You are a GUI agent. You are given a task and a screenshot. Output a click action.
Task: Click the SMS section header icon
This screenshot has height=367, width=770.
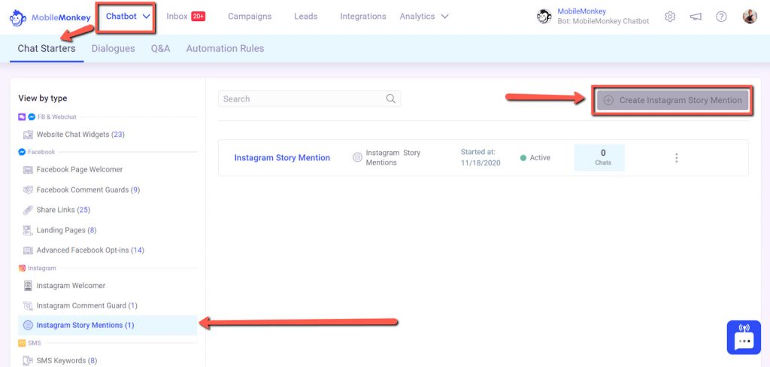pyautogui.click(x=22, y=343)
